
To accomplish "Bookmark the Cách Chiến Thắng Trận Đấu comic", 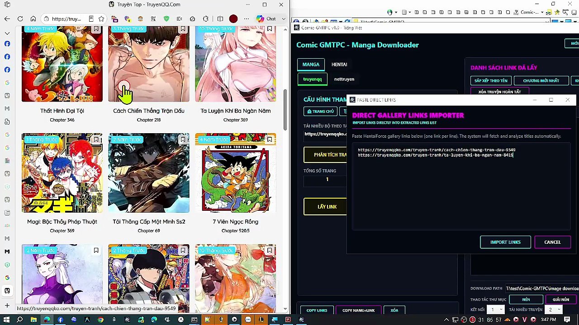I will tap(183, 29).
